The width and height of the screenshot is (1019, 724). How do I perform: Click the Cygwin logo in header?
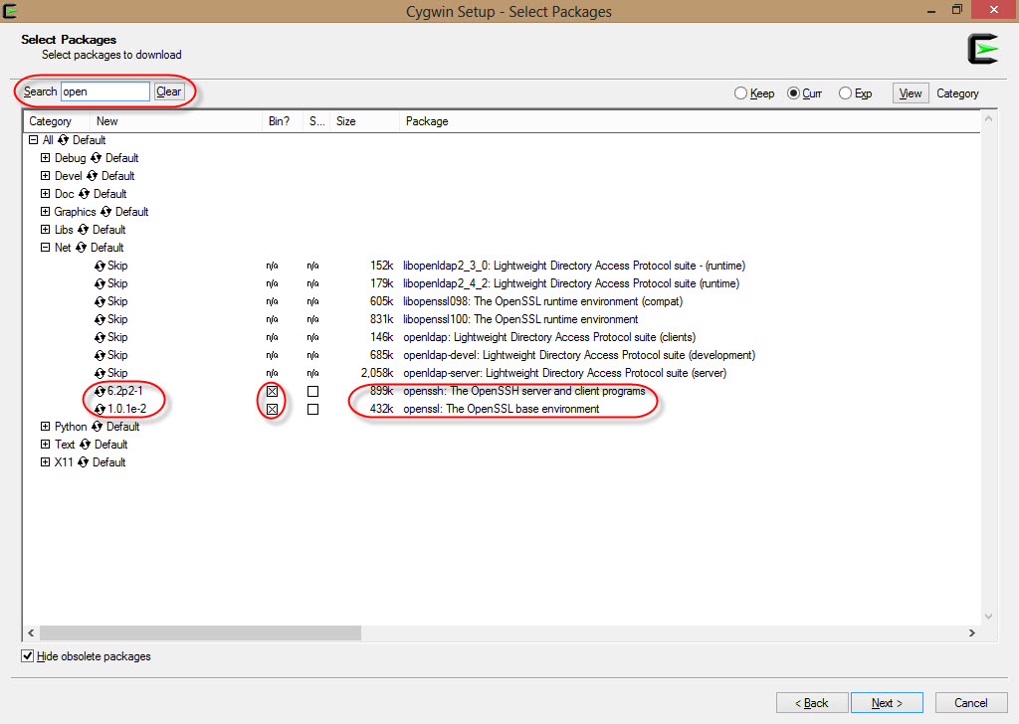click(982, 50)
